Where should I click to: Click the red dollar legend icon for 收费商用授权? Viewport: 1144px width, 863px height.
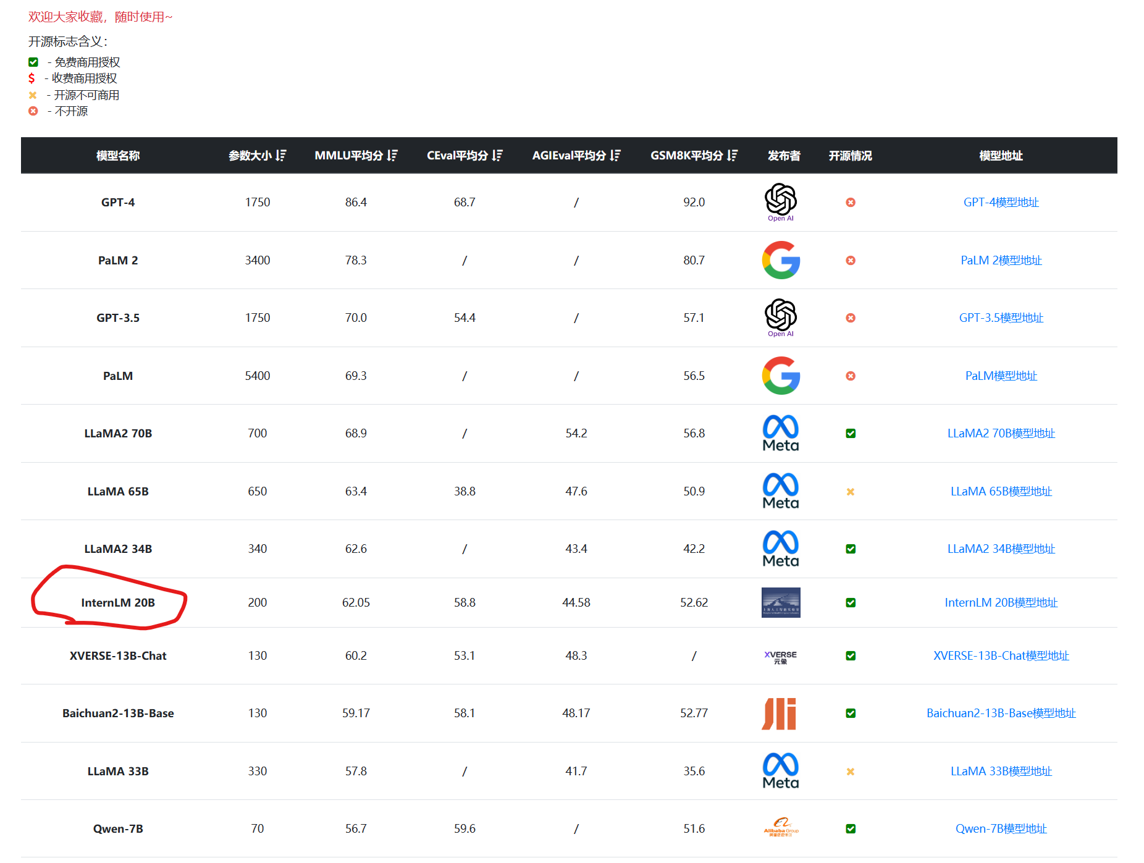point(32,78)
